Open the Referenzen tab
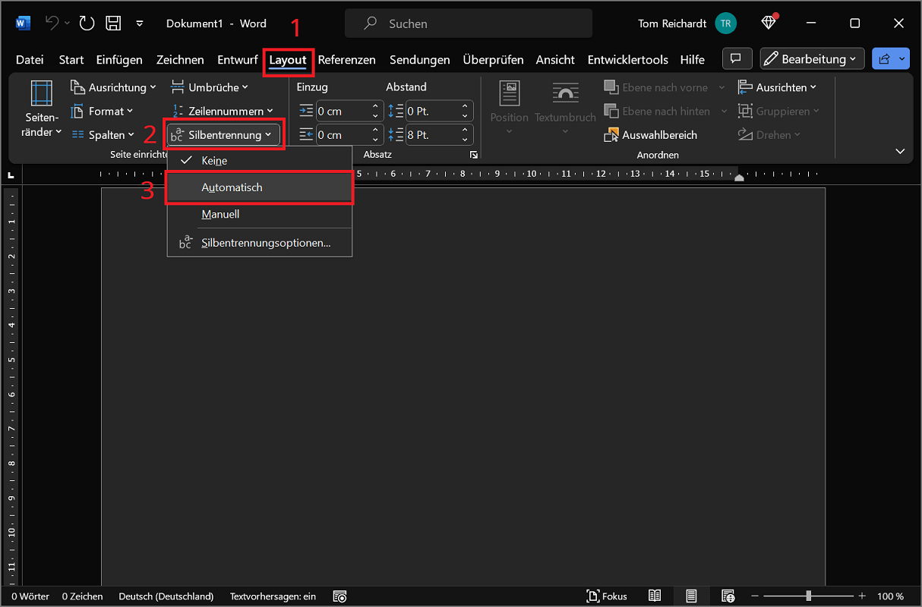Screen dimensions: 922x607 click(x=346, y=59)
